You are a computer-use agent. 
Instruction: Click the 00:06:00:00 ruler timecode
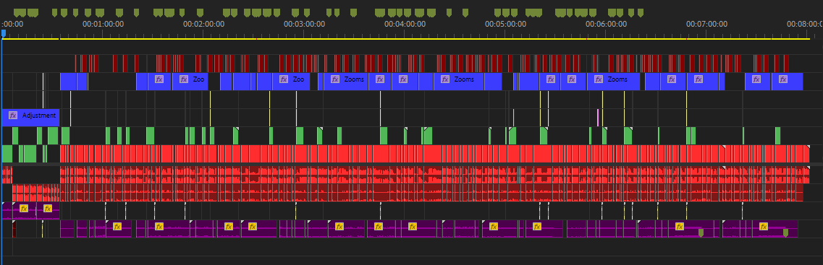[x=607, y=24]
